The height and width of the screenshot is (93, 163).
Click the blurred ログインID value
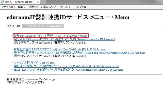[x=43, y=26]
